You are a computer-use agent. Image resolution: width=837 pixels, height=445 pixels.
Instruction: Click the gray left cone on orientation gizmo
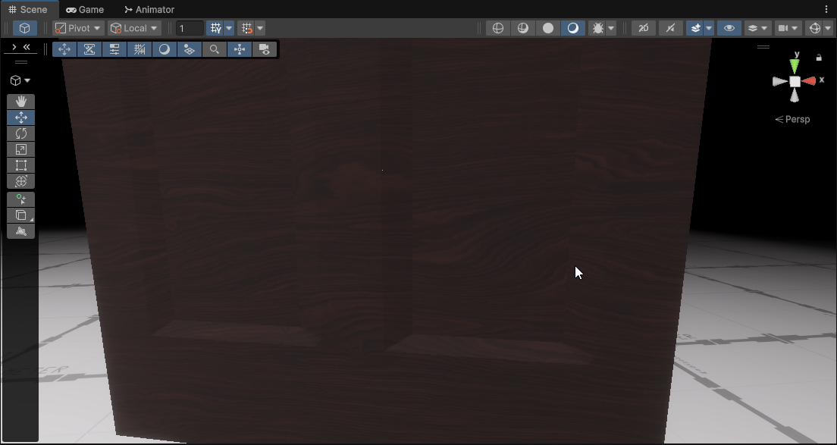coord(780,82)
